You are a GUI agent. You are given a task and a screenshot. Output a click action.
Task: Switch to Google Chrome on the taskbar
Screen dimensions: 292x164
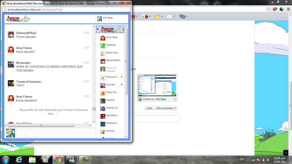click(x=58, y=160)
